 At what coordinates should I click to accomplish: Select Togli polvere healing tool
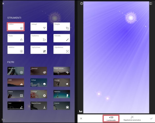pos(39,50)
